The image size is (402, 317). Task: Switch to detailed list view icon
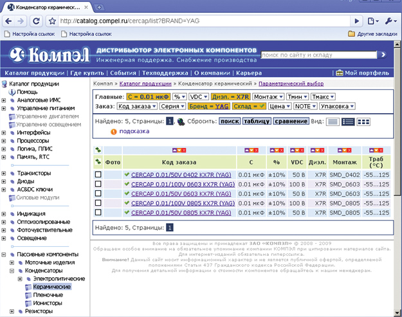point(348,122)
